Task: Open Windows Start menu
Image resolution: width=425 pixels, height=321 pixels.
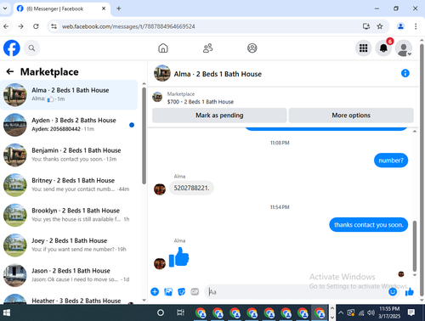Action: click(x=7, y=313)
